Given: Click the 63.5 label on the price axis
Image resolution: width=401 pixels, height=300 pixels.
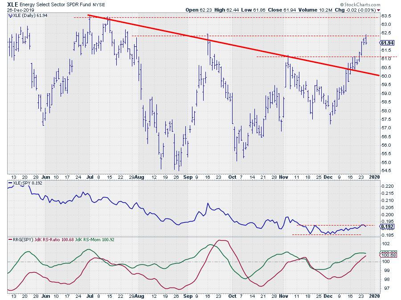Looking at the screenshot, I should click(x=386, y=16).
